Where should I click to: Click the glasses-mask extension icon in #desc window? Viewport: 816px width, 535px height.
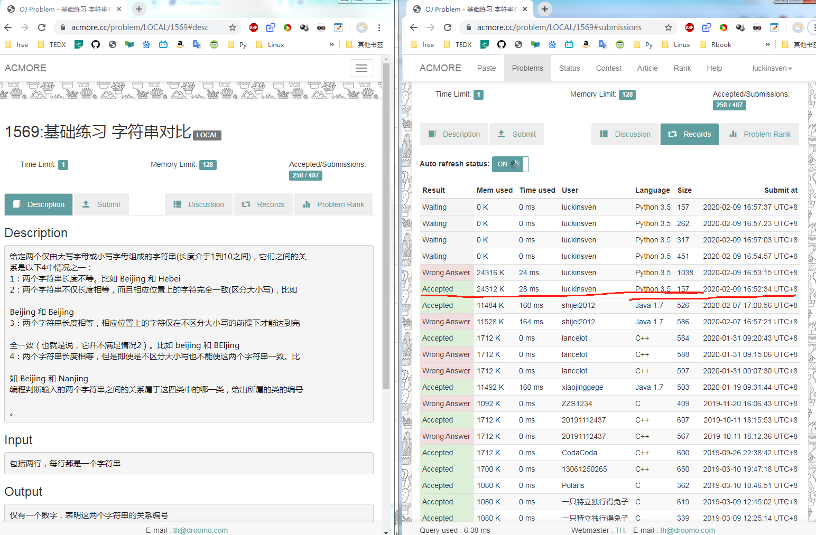tap(321, 27)
